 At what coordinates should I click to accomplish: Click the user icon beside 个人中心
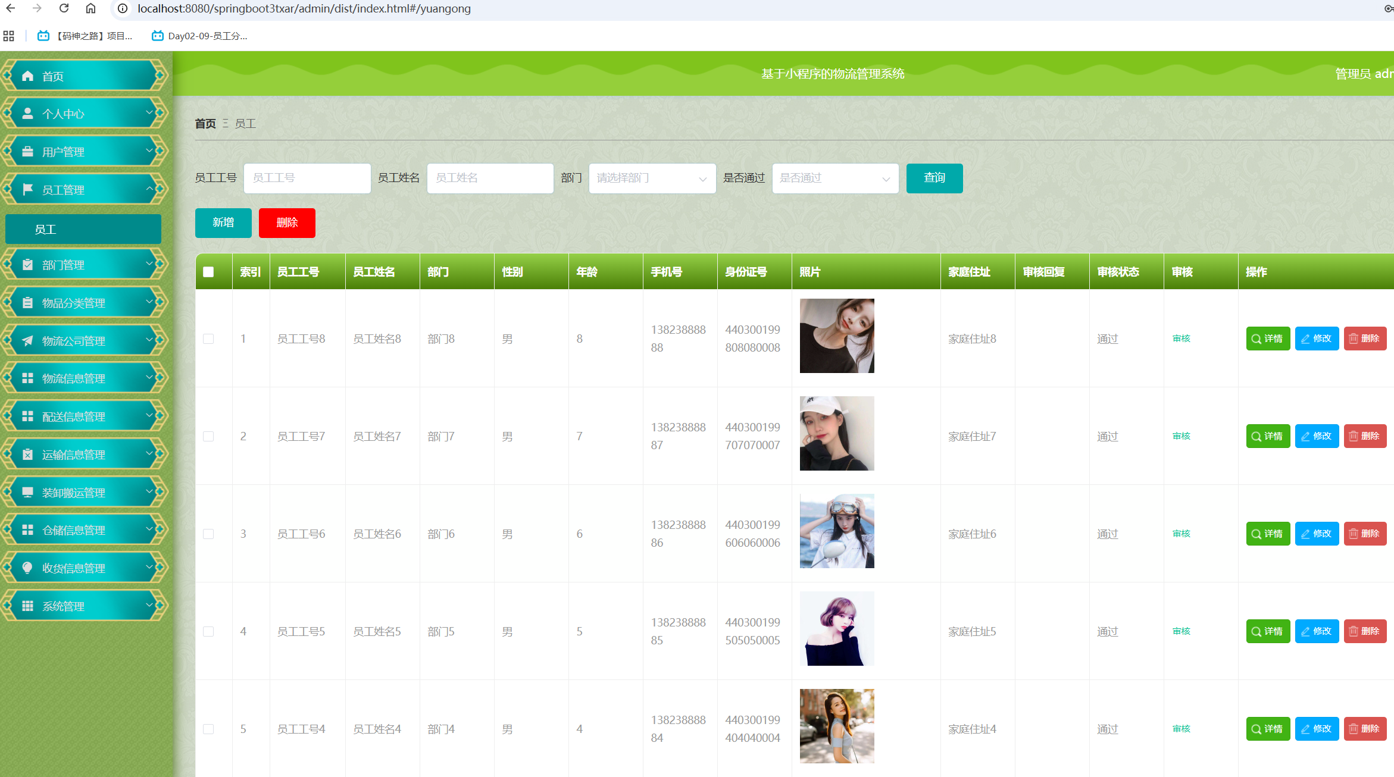pyautogui.click(x=27, y=114)
